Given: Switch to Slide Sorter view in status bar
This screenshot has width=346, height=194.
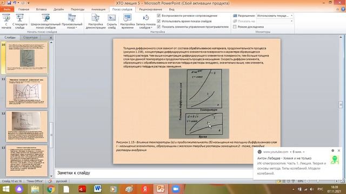Looking at the screenshot, I should [284, 181].
